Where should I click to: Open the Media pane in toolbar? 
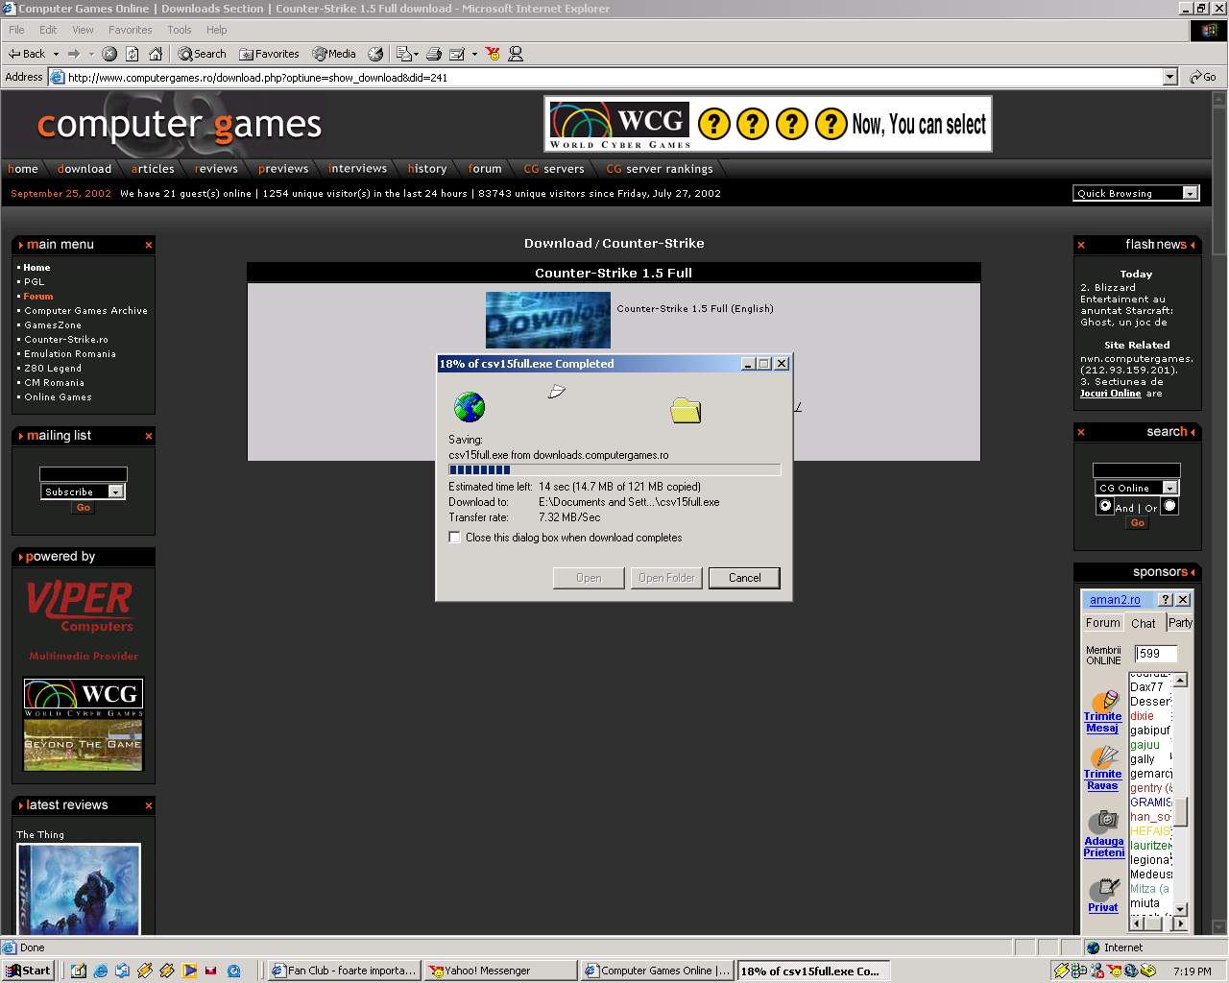(x=334, y=54)
